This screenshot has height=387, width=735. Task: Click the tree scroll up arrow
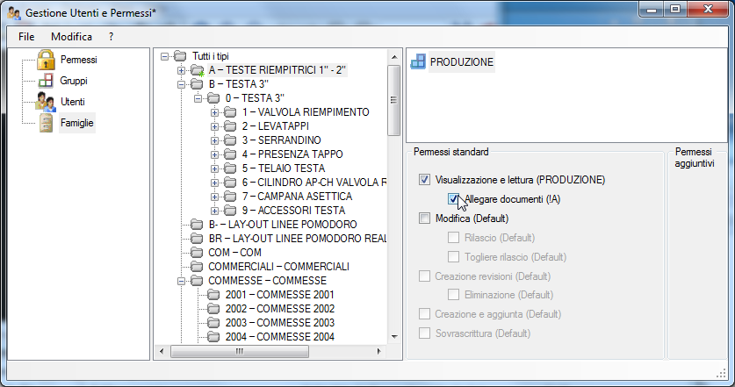(393, 57)
